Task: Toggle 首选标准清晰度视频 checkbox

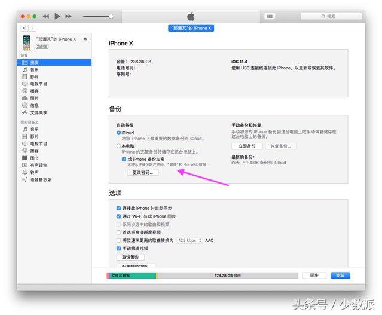Action: (118, 233)
